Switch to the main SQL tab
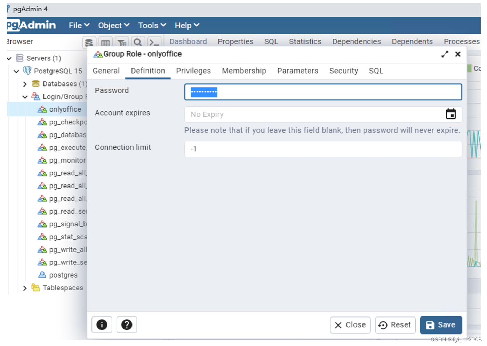Viewport: 487px width, 346px height. (271, 42)
